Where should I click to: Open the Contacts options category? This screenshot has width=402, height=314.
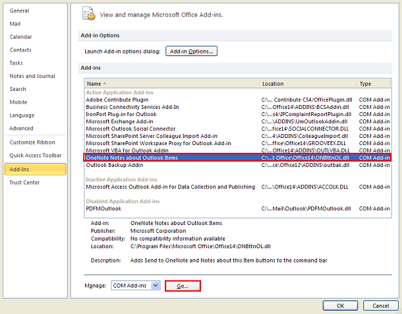tap(20, 50)
